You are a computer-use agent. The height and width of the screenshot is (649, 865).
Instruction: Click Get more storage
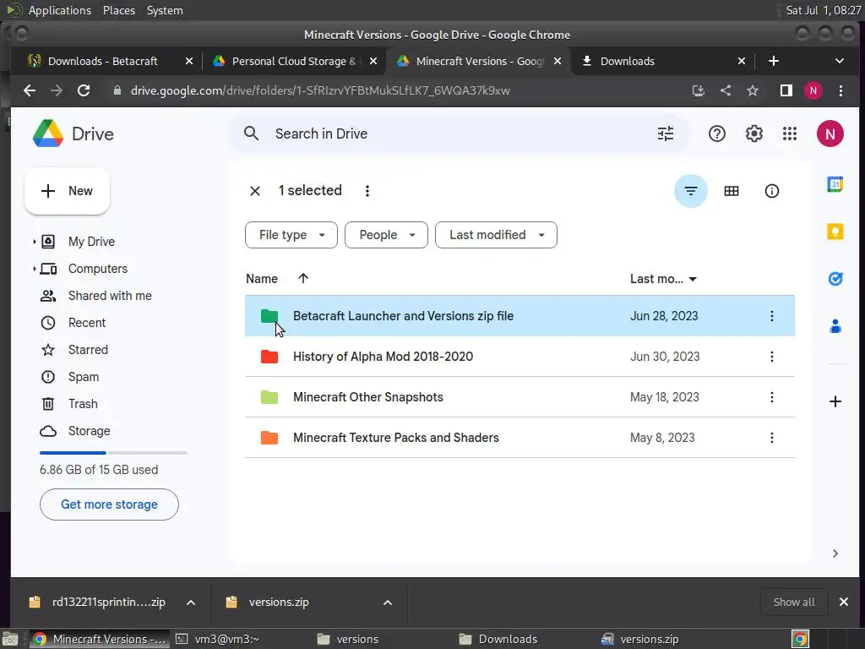109,504
